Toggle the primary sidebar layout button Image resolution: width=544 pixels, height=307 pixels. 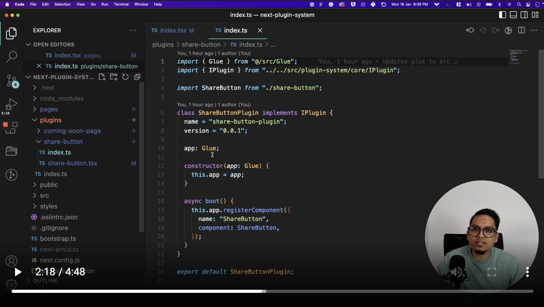pyautogui.click(x=502, y=15)
